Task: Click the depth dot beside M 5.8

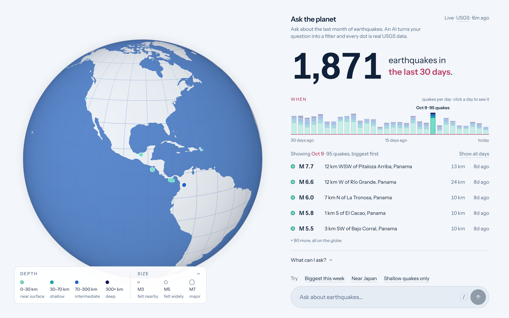Action: (x=293, y=213)
